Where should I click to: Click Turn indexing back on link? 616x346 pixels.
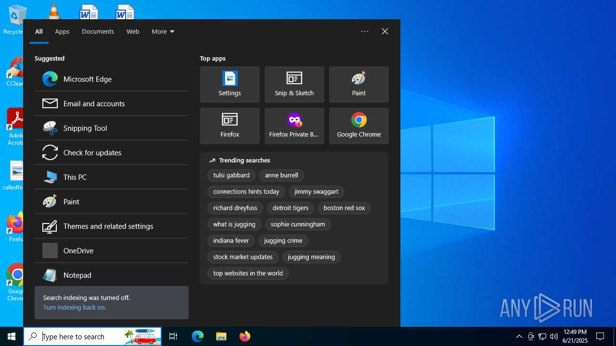pos(75,308)
